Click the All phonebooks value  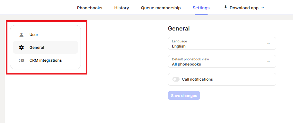click(x=187, y=64)
